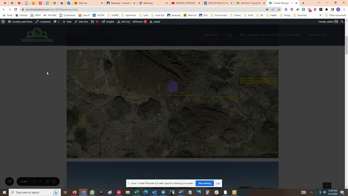Open the Chrome three-dot menu
Screen dimensions: 348x196
tap(344, 10)
